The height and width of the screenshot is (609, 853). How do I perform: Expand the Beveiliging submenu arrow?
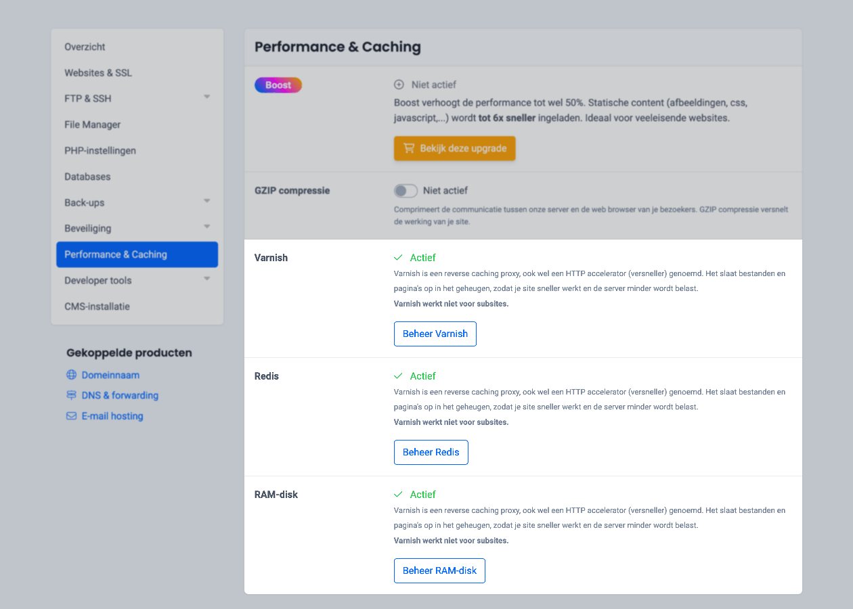[207, 227]
